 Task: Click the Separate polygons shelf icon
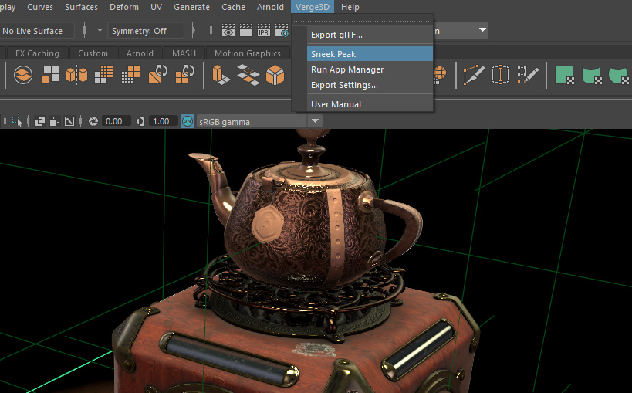click(x=50, y=75)
